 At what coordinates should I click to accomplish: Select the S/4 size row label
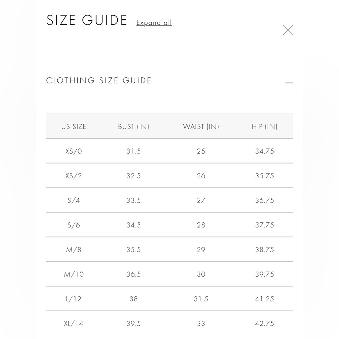tap(74, 200)
